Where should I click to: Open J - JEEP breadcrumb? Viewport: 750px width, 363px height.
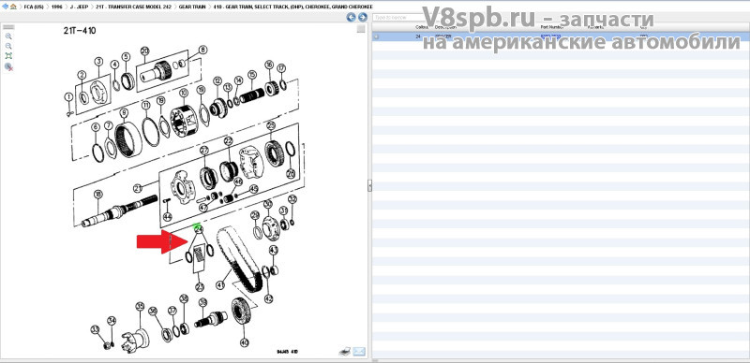79,7
